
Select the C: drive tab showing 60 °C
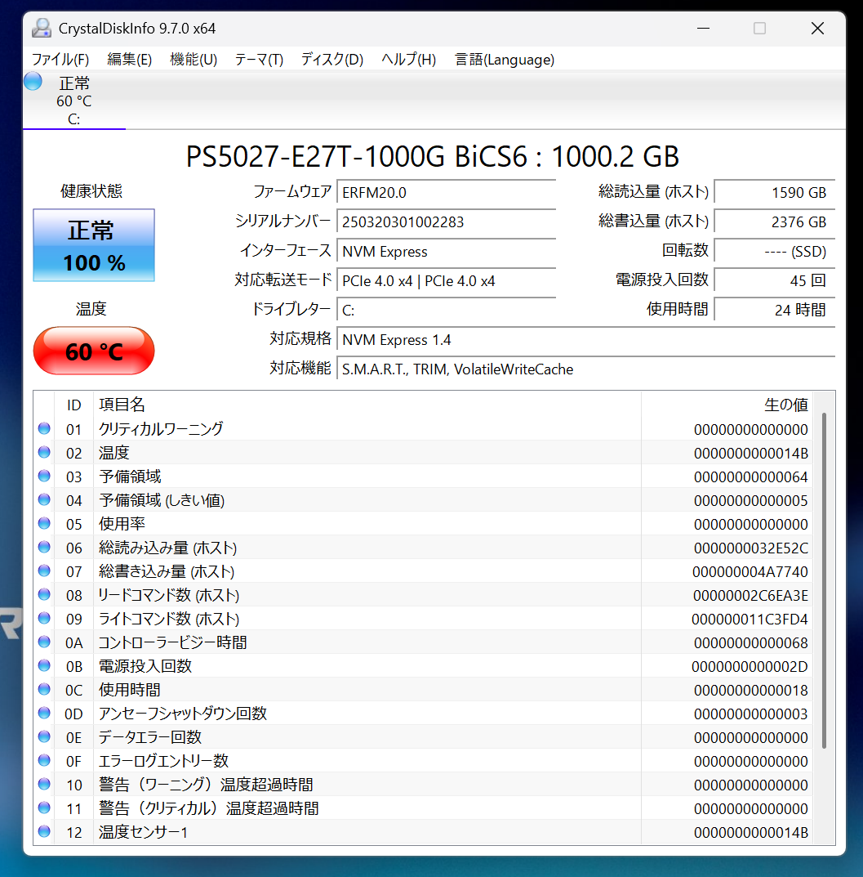click(73, 101)
